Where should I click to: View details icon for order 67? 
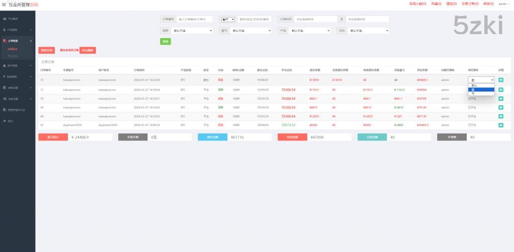pyautogui.click(x=500, y=124)
